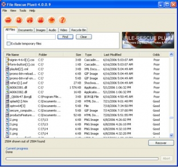Click the image icon beside 1.png
178x167 pixels.
pos(8,134)
